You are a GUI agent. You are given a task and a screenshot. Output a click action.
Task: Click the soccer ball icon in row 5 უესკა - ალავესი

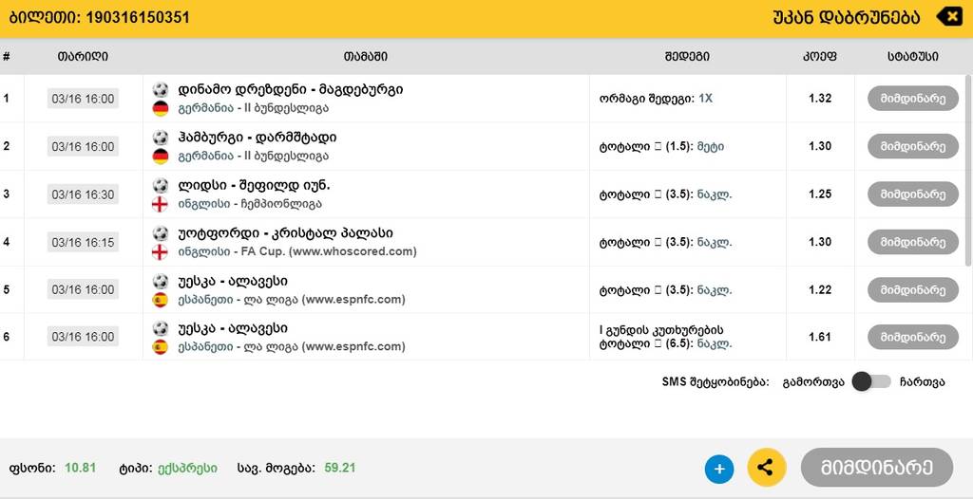point(160,282)
